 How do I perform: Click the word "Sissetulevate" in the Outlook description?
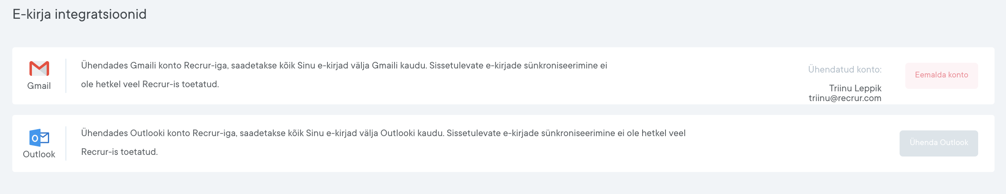tap(474, 133)
